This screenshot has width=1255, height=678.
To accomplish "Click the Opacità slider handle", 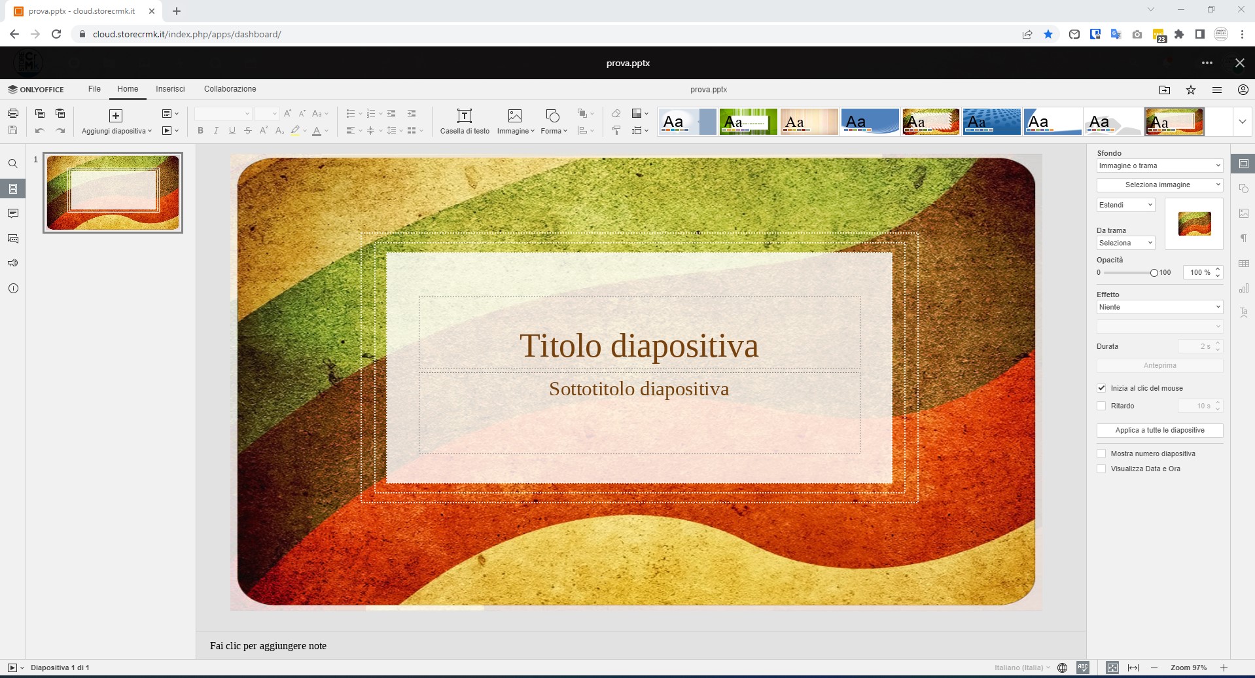I will [x=1154, y=273].
